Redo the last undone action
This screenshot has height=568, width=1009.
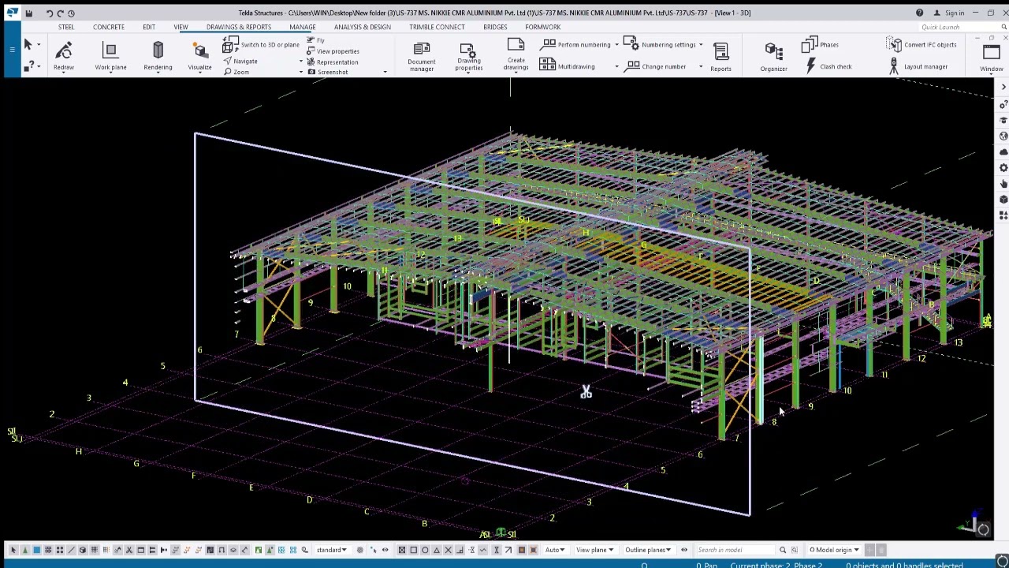click(60, 13)
